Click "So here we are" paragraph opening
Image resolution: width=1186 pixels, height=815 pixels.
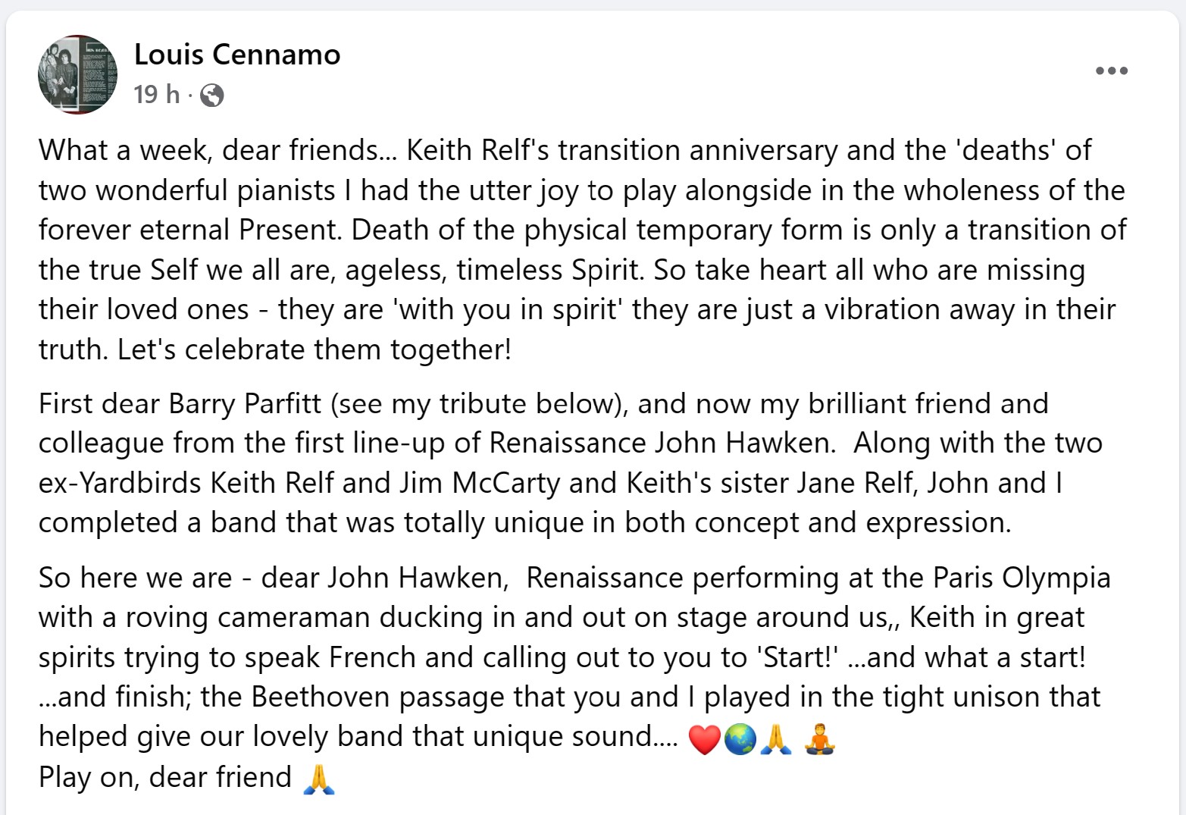[135, 578]
